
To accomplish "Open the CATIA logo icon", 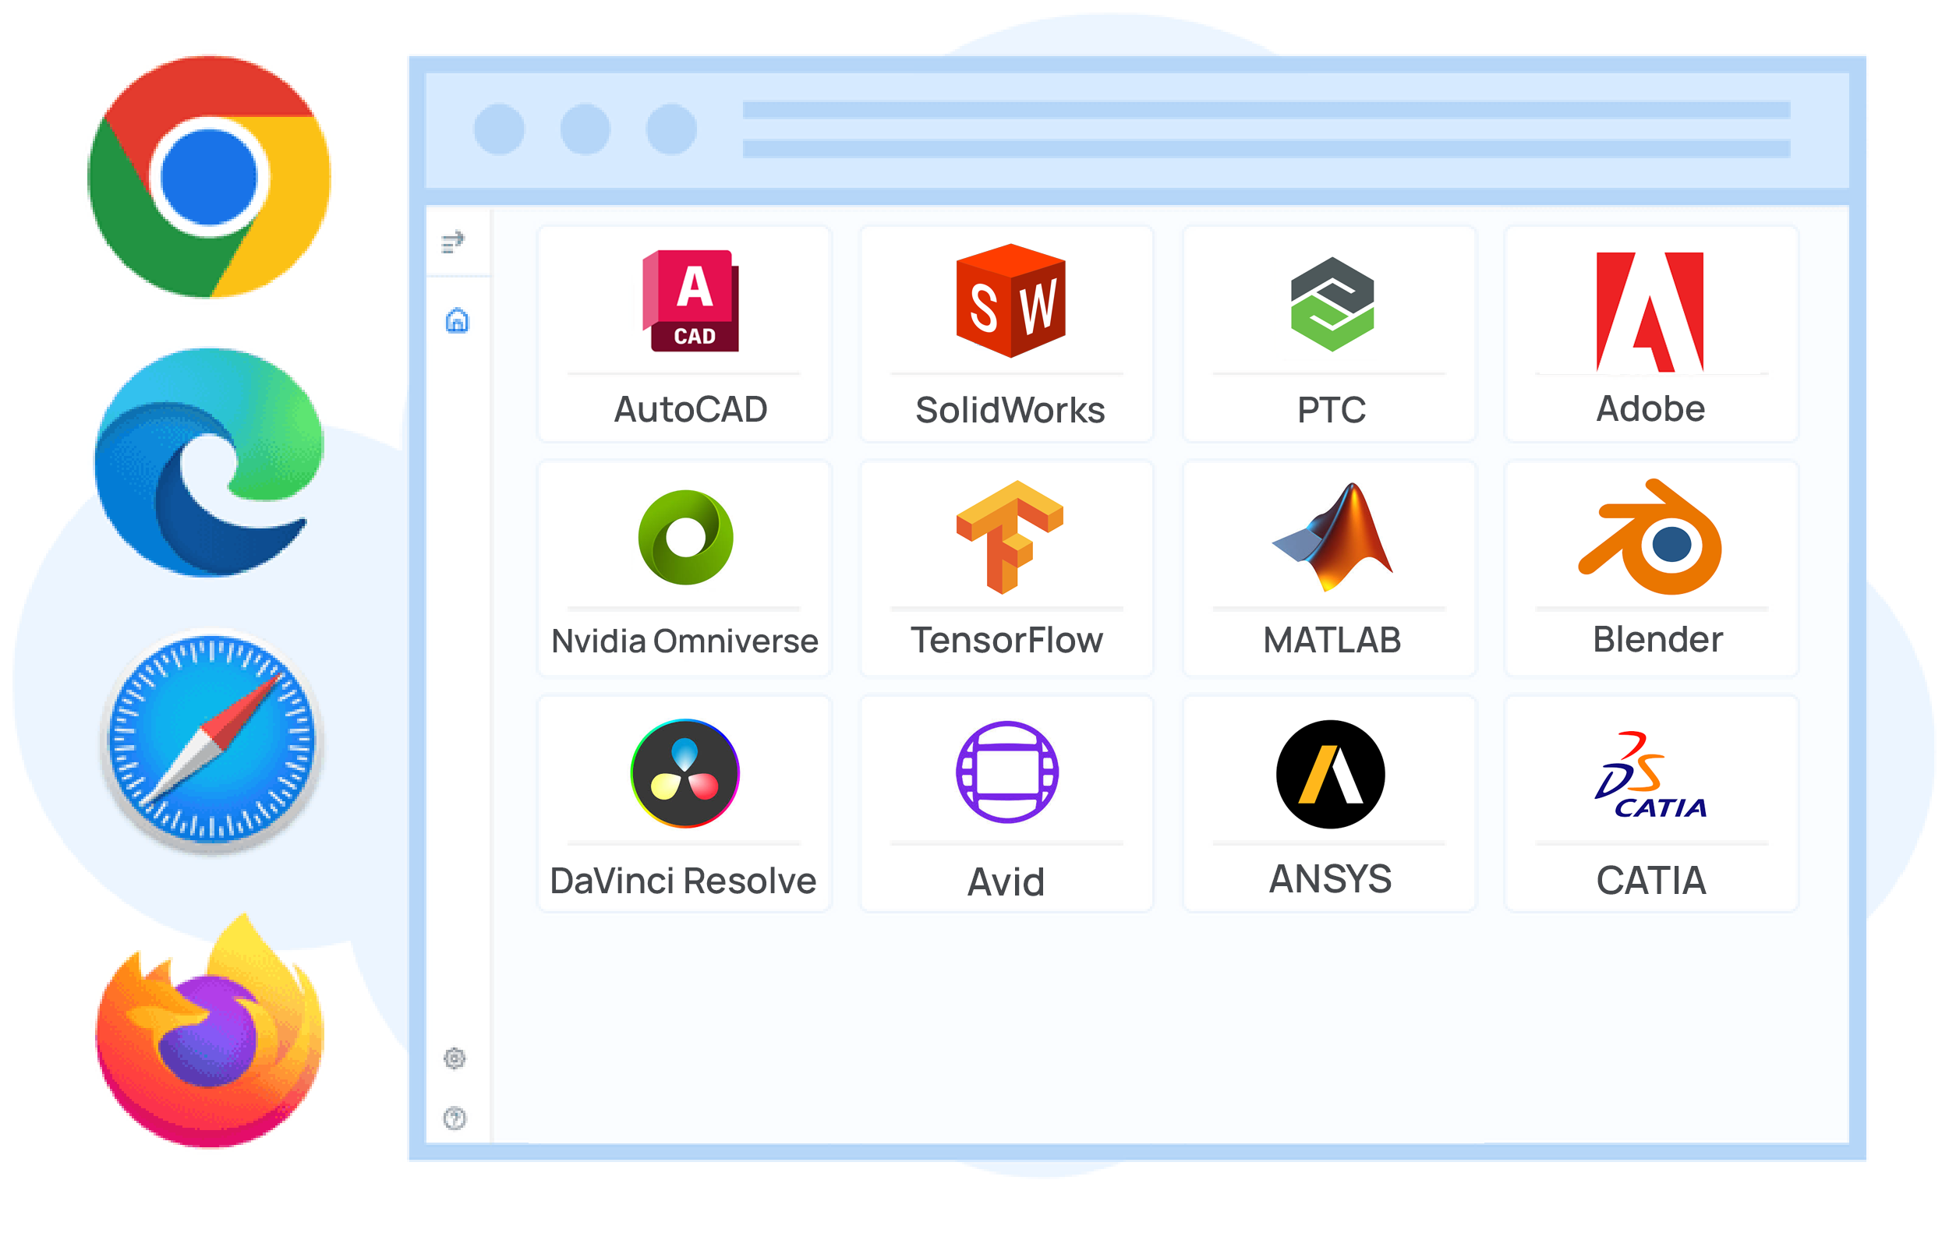I will pyautogui.click(x=1650, y=775).
